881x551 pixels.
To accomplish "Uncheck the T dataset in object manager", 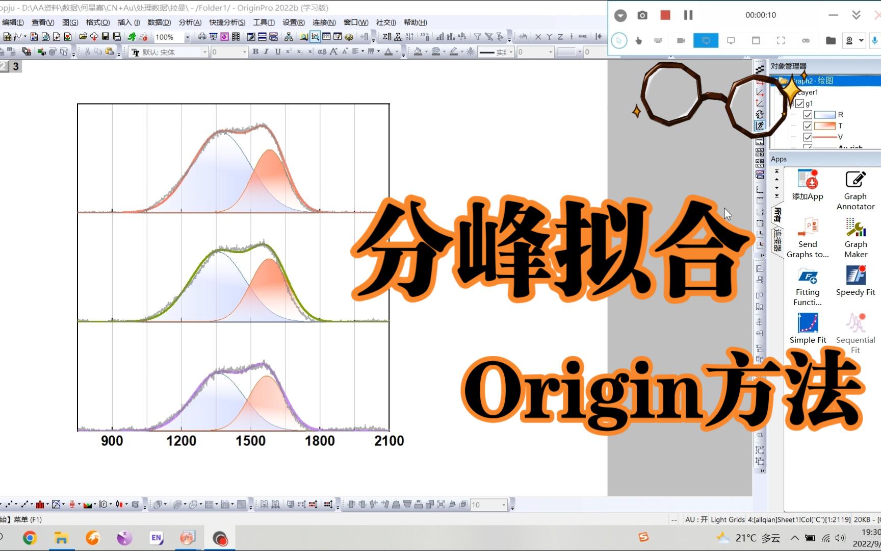I will pyautogui.click(x=808, y=126).
